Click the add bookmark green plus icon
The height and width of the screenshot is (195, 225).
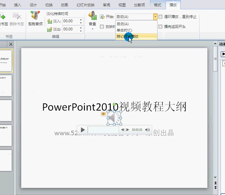coord(3,17)
